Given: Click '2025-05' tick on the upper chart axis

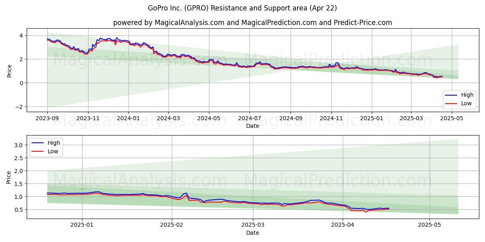Looking at the screenshot, I should click(451, 119).
